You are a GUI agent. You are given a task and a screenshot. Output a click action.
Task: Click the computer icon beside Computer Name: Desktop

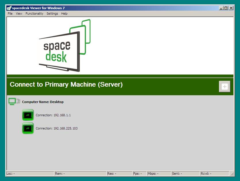[x=14, y=102]
